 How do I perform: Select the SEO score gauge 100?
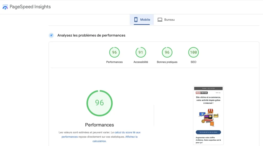click(193, 52)
